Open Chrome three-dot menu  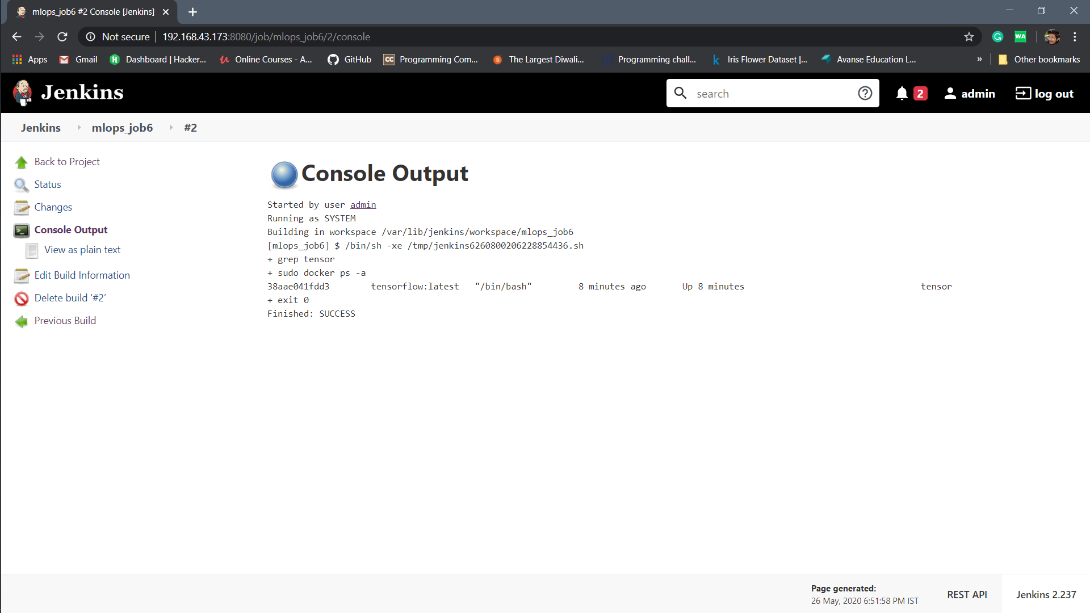point(1075,37)
